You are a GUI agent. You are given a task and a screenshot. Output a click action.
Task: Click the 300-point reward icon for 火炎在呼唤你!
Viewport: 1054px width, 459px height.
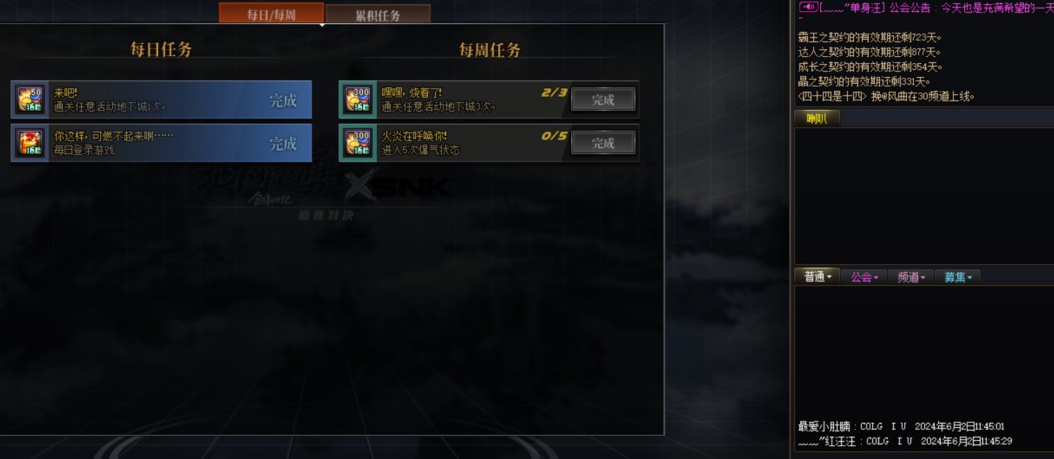[358, 143]
